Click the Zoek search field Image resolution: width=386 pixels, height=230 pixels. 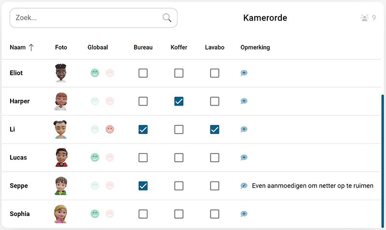click(87, 18)
